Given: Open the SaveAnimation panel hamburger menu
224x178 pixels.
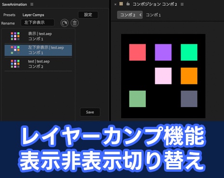Looking at the screenshot, I should tap(32, 4).
